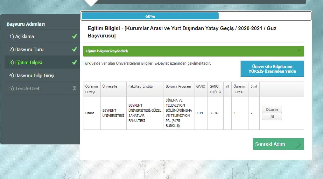Select the 'Lisans' cell
The width and height of the screenshot is (323, 179).
(x=92, y=113)
